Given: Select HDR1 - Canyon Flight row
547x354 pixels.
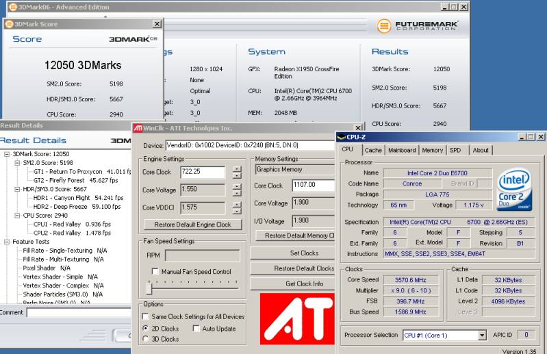Looking at the screenshot, I should (x=79, y=198).
